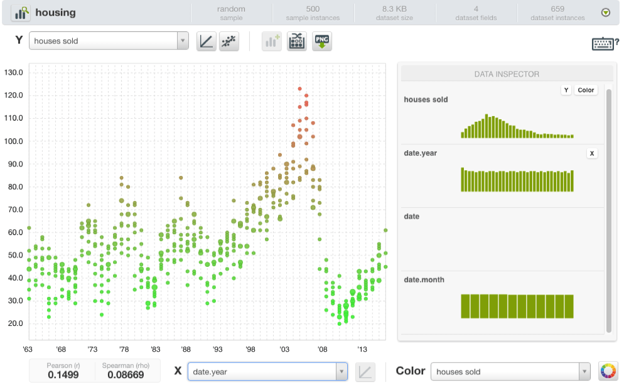Select the random sample header item
Screen dimensions: 624x385
(x=230, y=12)
